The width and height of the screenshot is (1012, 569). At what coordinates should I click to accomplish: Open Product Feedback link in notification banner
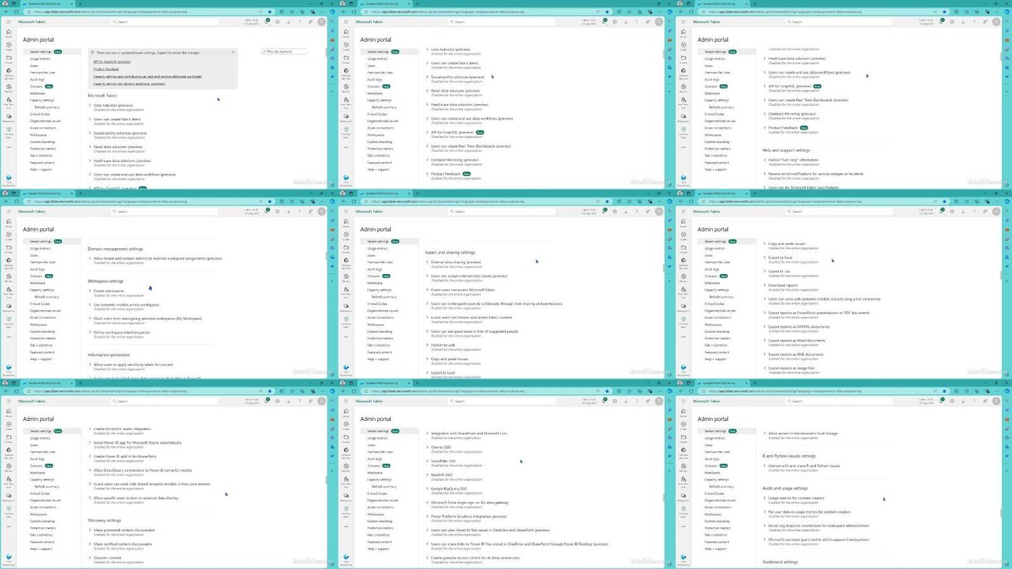(106, 69)
